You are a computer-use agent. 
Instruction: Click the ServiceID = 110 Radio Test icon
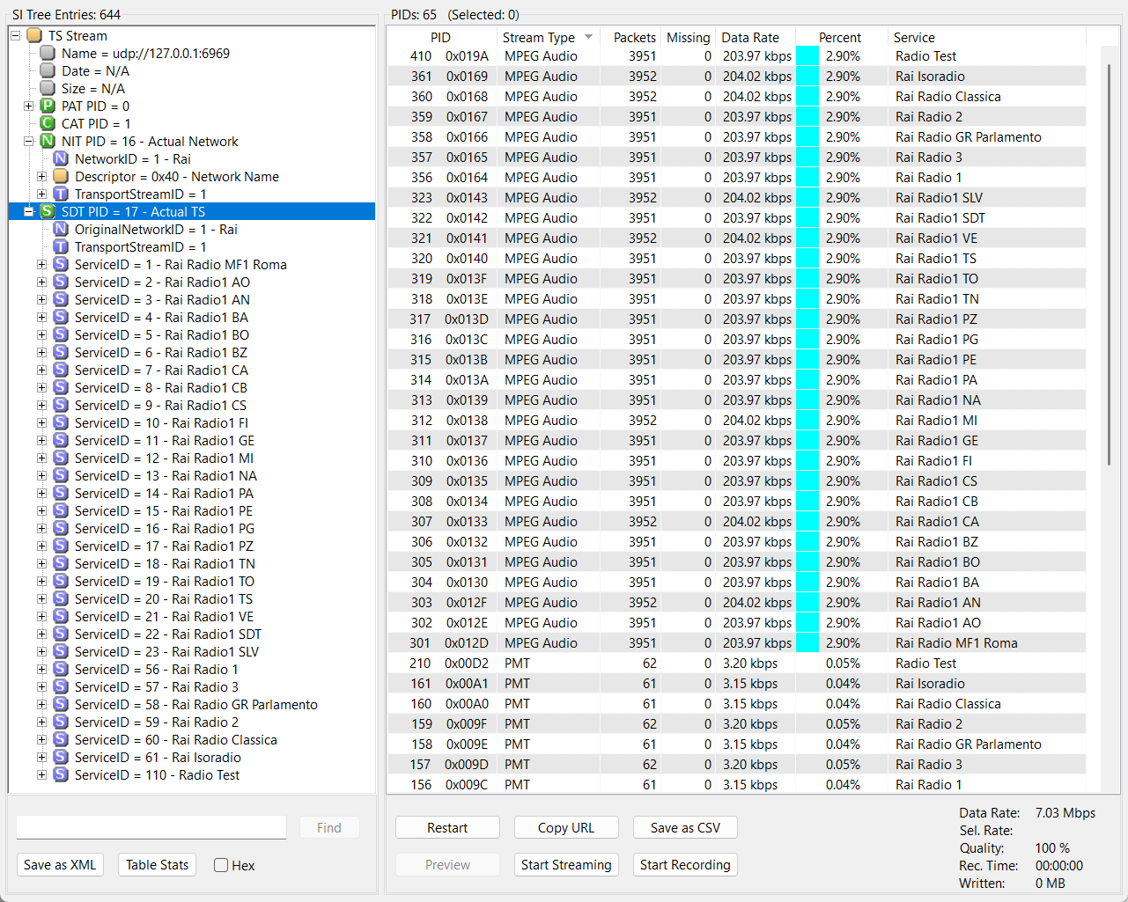(x=61, y=775)
